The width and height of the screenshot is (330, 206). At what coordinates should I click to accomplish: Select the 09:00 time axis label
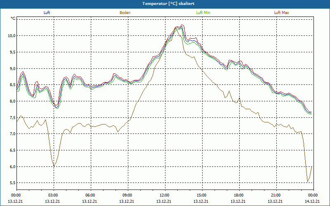coord(128,195)
